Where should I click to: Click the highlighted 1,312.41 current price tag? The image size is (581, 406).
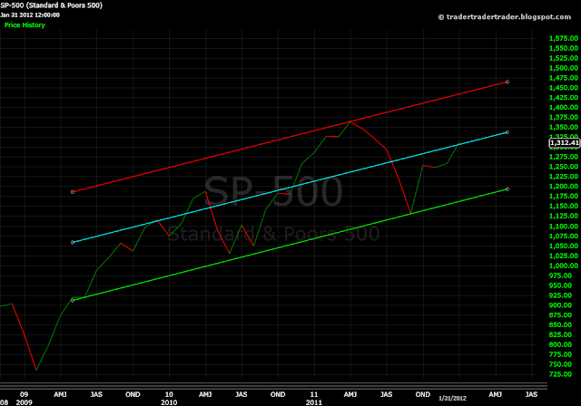pyautogui.click(x=564, y=143)
